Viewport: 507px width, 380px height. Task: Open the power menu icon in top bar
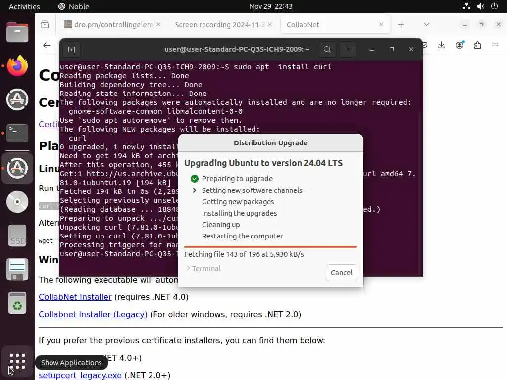coord(494,6)
